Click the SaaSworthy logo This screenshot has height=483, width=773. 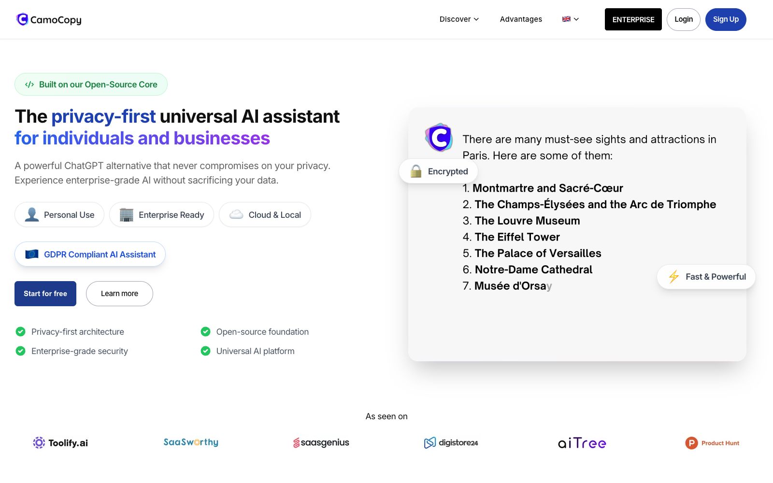pos(191,442)
